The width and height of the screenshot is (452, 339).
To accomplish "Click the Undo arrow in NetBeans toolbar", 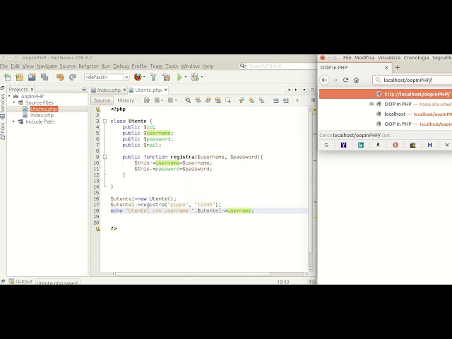I will click(x=60, y=77).
